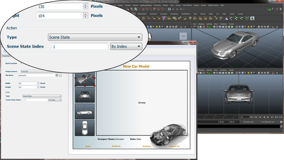
Task: Open the magnified Type Scene State dropdown
Action: [95, 37]
